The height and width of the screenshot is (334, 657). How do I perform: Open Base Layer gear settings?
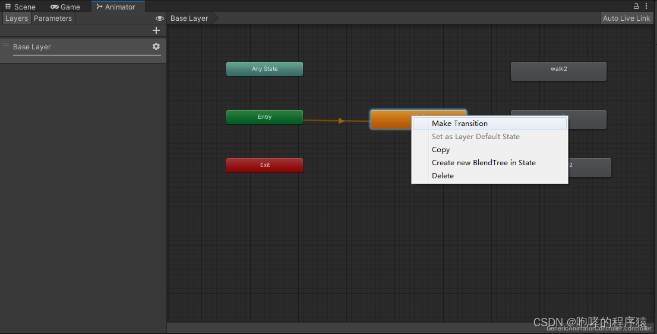(156, 46)
